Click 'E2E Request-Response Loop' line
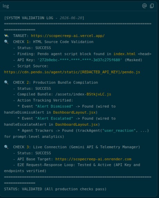Image resolution: width=159 pixels, height=198 pixels. click(79, 165)
